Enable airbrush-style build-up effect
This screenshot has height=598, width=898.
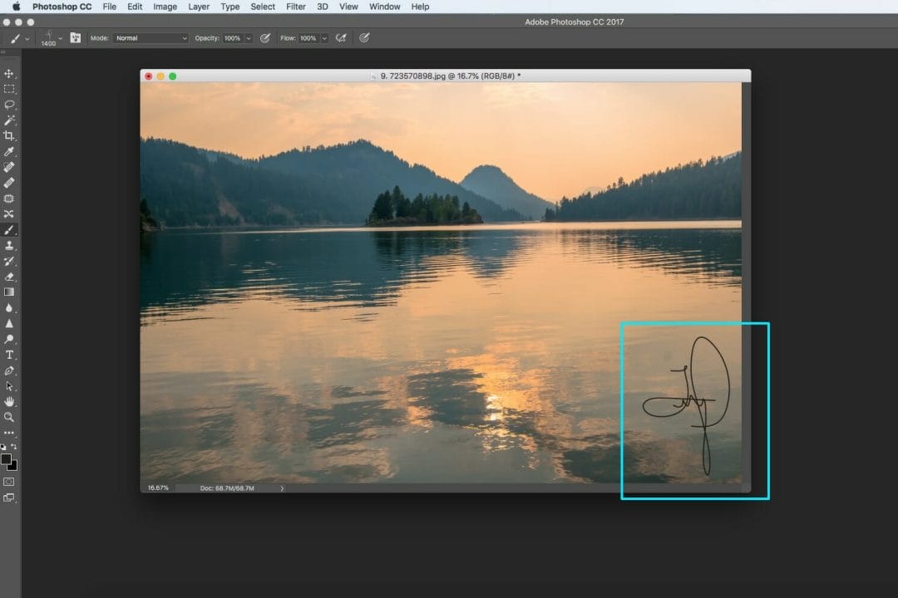[x=341, y=38]
